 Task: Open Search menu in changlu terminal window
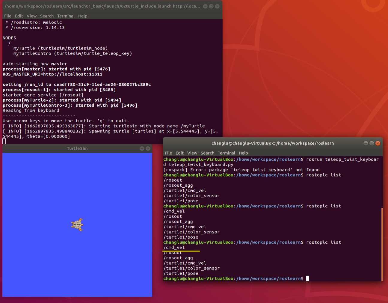pos(207,153)
